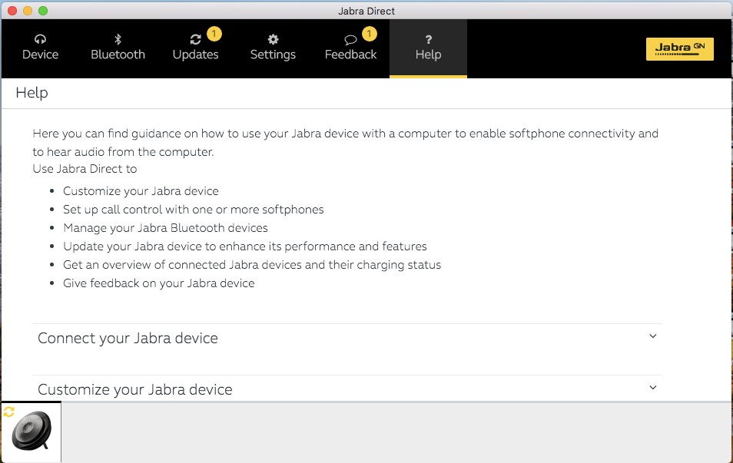Close the Jabra Direct window
Image resolution: width=733 pixels, height=463 pixels.
pyautogui.click(x=12, y=11)
